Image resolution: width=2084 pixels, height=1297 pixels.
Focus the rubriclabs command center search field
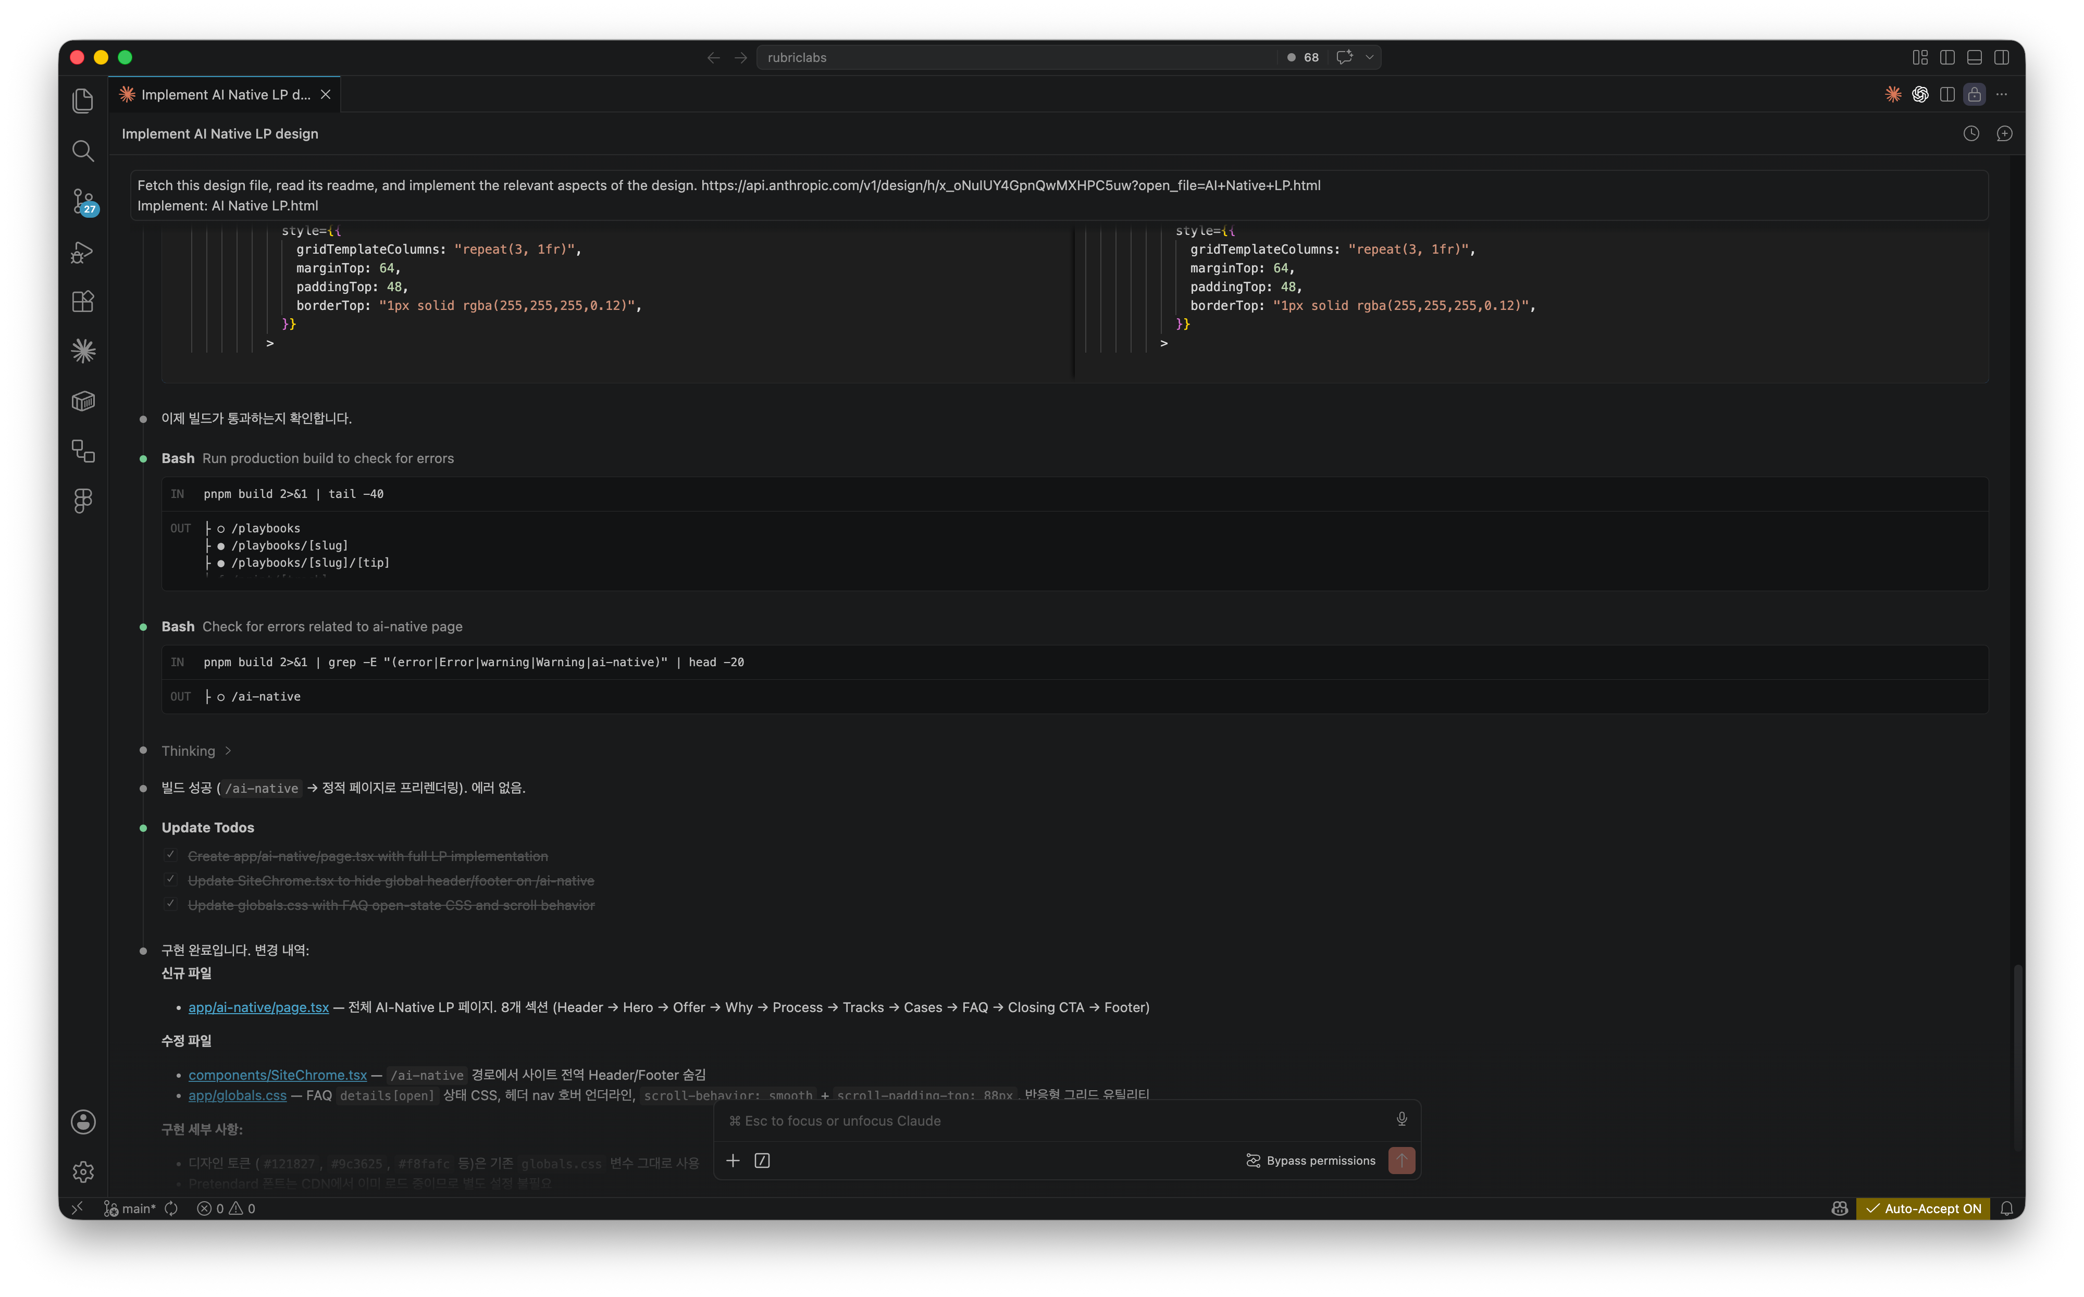[1018, 57]
